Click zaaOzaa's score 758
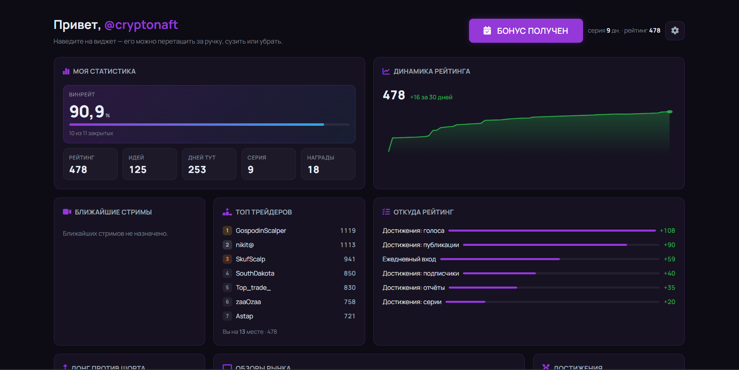The image size is (739, 370). 349,302
